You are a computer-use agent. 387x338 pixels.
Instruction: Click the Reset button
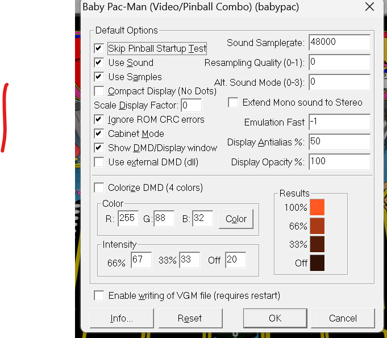(x=190, y=318)
